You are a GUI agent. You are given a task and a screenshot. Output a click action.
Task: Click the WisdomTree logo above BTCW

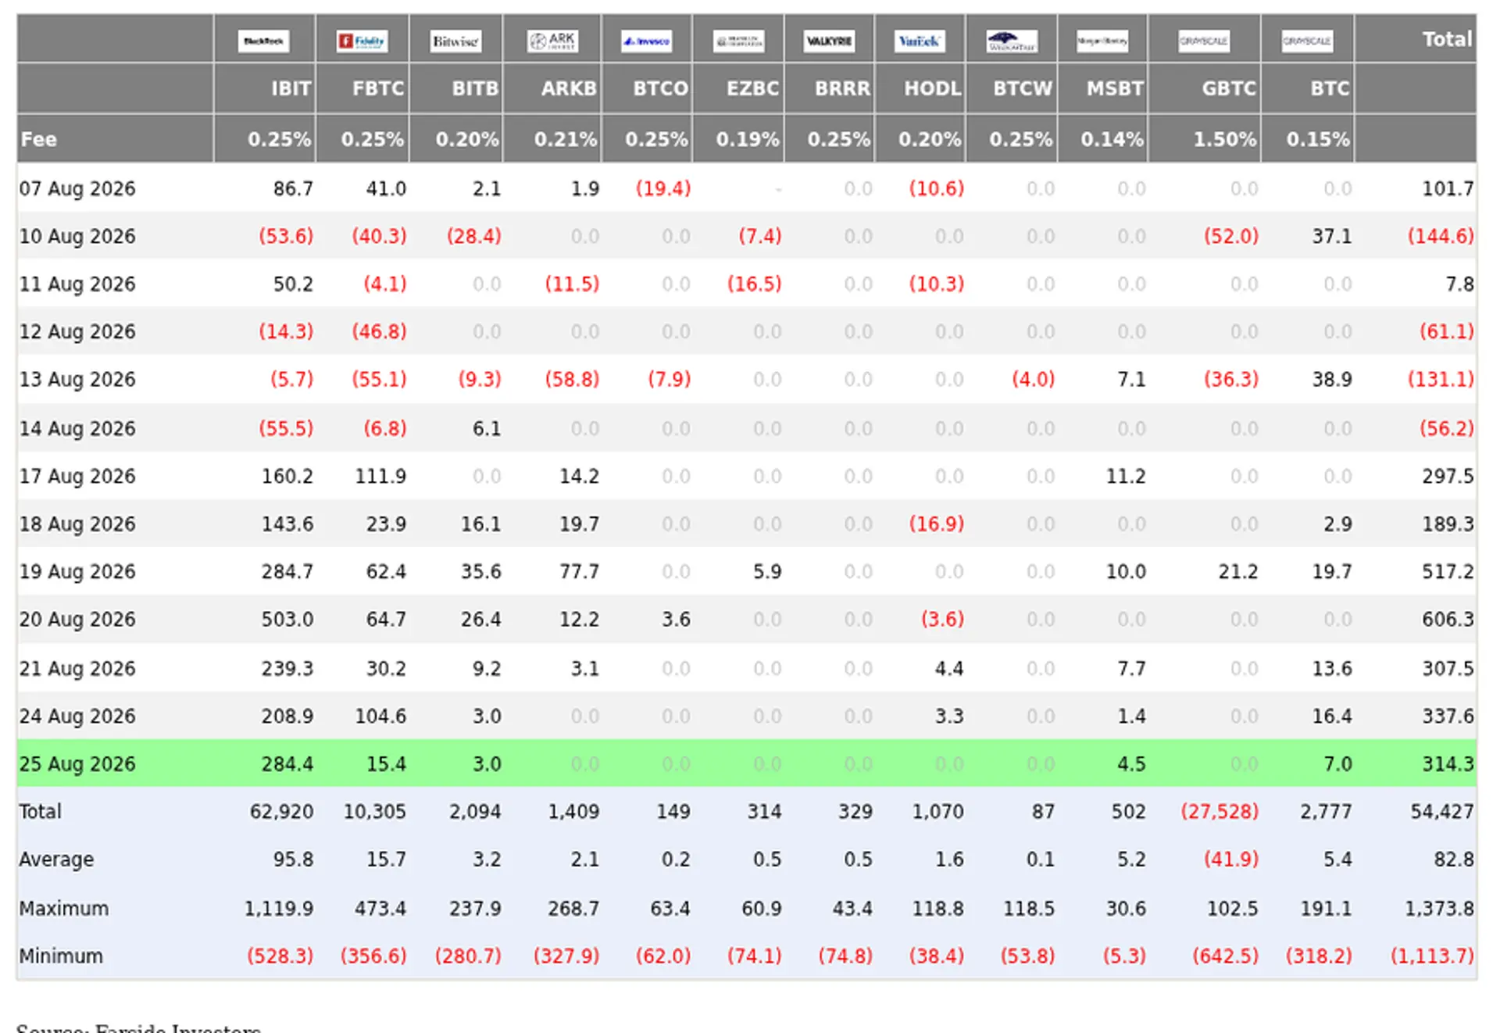click(x=1012, y=41)
